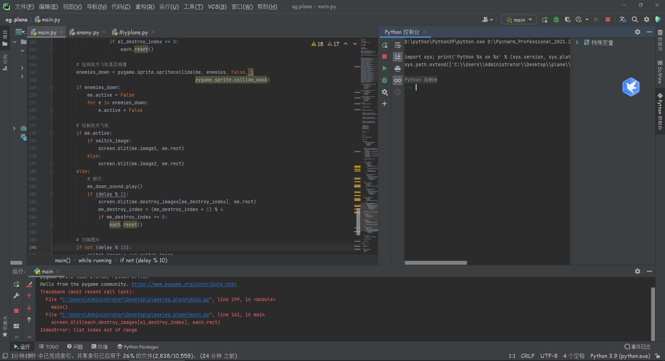Go to next highlighted problem arrow

click(x=355, y=44)
